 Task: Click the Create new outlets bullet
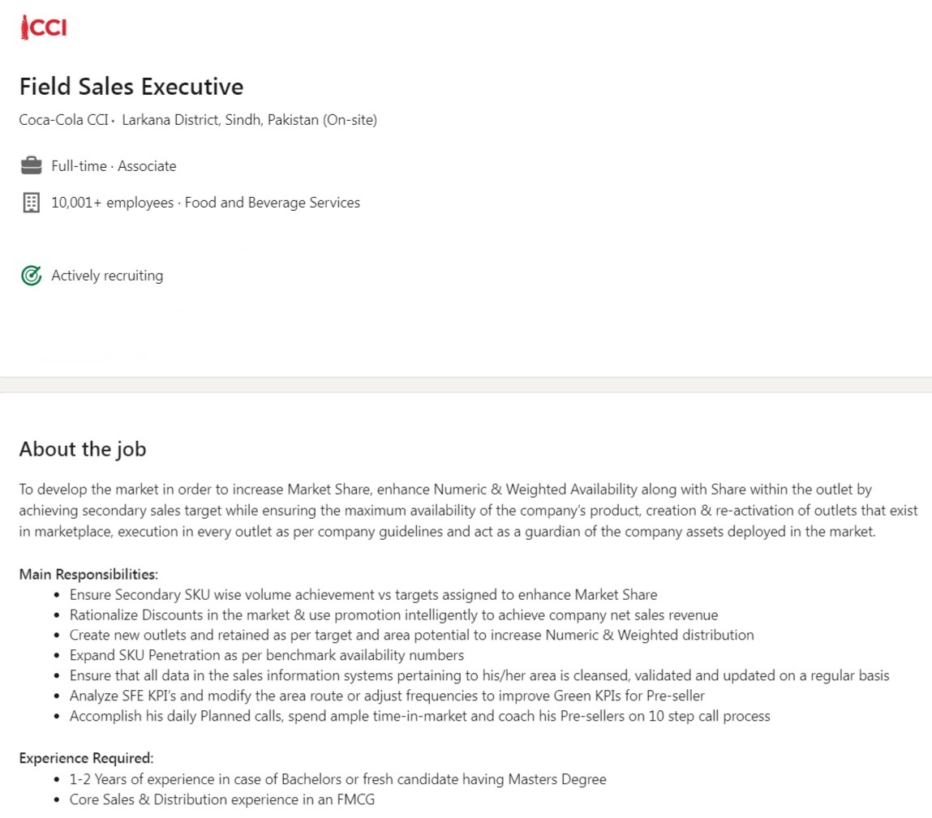point(411,635)
